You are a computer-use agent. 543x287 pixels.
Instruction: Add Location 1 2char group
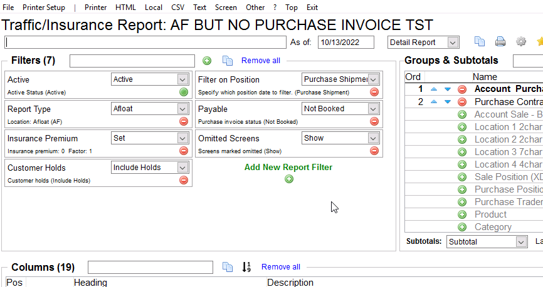pos(462,127)
